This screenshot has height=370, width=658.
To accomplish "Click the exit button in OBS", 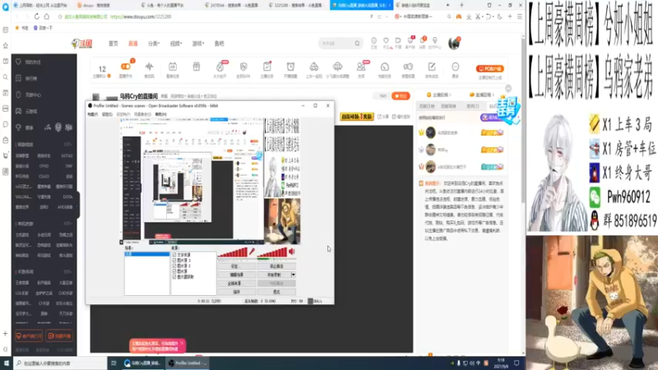I will pos(276,292).
